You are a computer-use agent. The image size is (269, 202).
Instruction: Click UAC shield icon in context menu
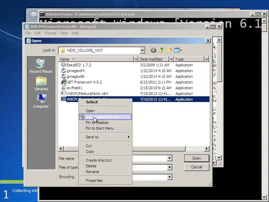[x=83, y=117]
